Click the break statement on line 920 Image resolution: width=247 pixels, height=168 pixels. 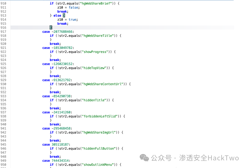click(x=55, y=44)
